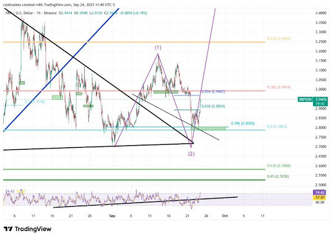Click the 0.618 (2.5808) green level label
Screen dimensions: 332x238
tap(279, 165)
